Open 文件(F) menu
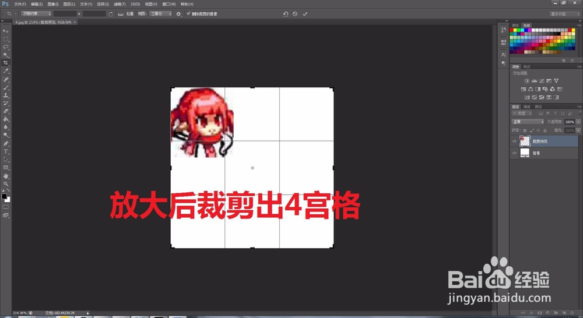 [20, 4]
